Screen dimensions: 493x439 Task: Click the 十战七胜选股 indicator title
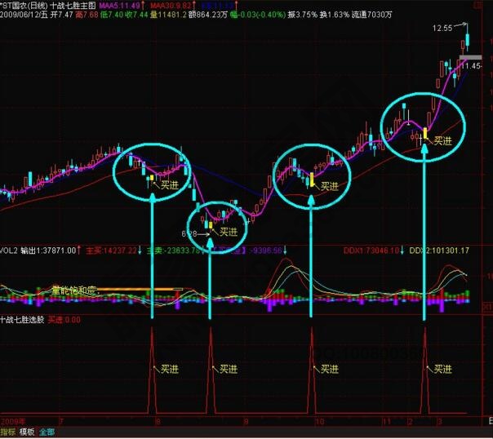29,321
